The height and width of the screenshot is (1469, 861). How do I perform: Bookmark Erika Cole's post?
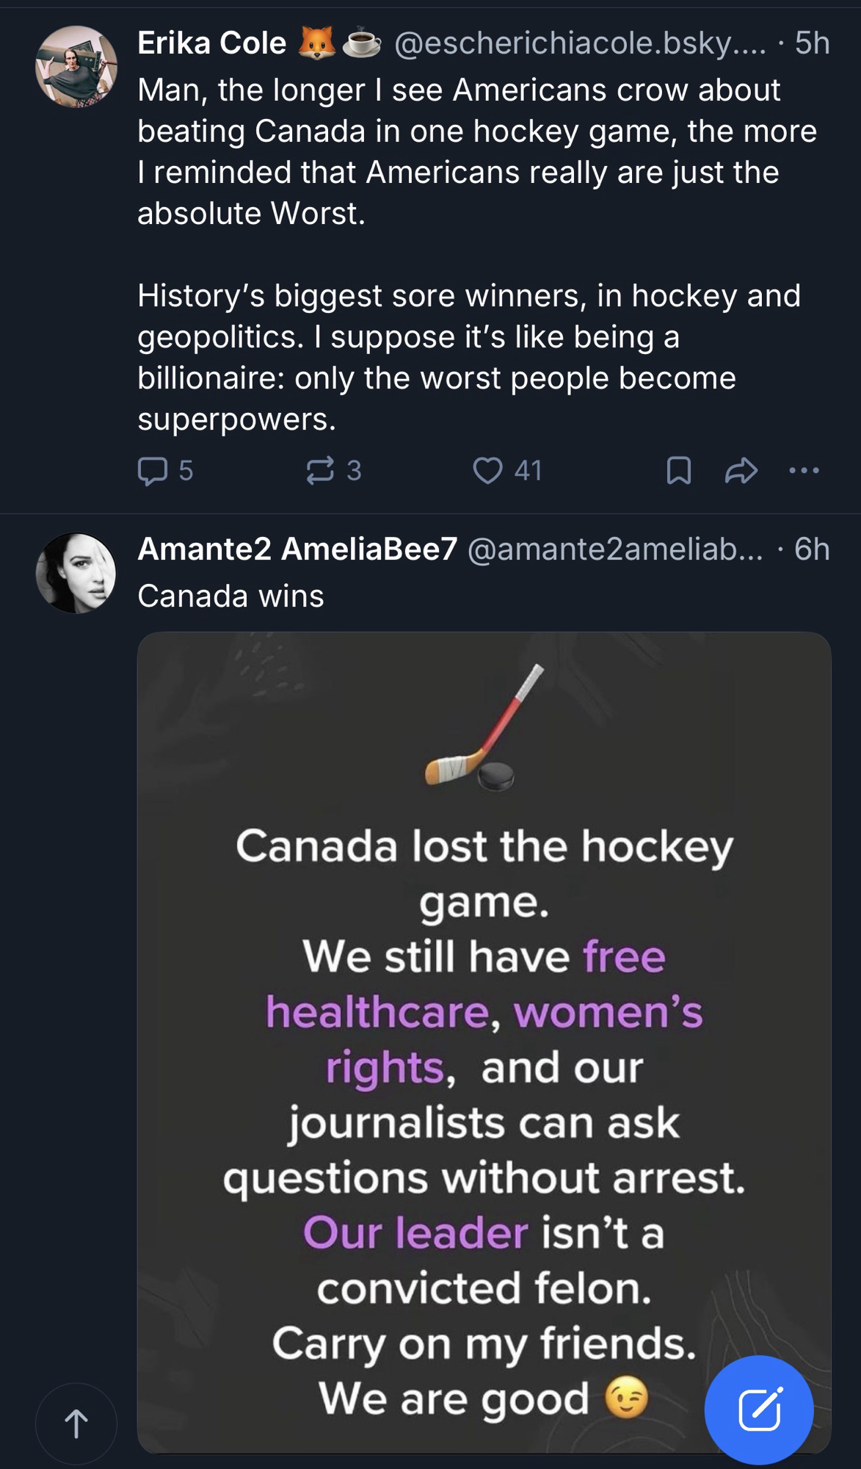[678, 471]
